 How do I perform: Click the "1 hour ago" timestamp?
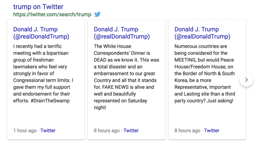pos(25,130)
